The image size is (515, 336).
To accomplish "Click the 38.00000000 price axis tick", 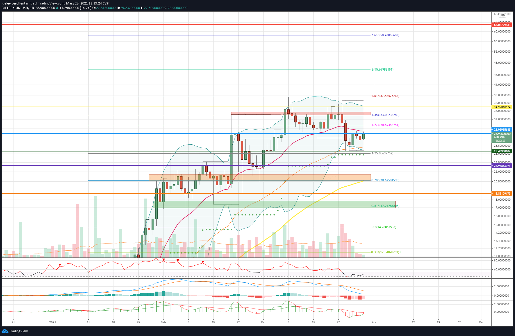I will tap(502, 95).
